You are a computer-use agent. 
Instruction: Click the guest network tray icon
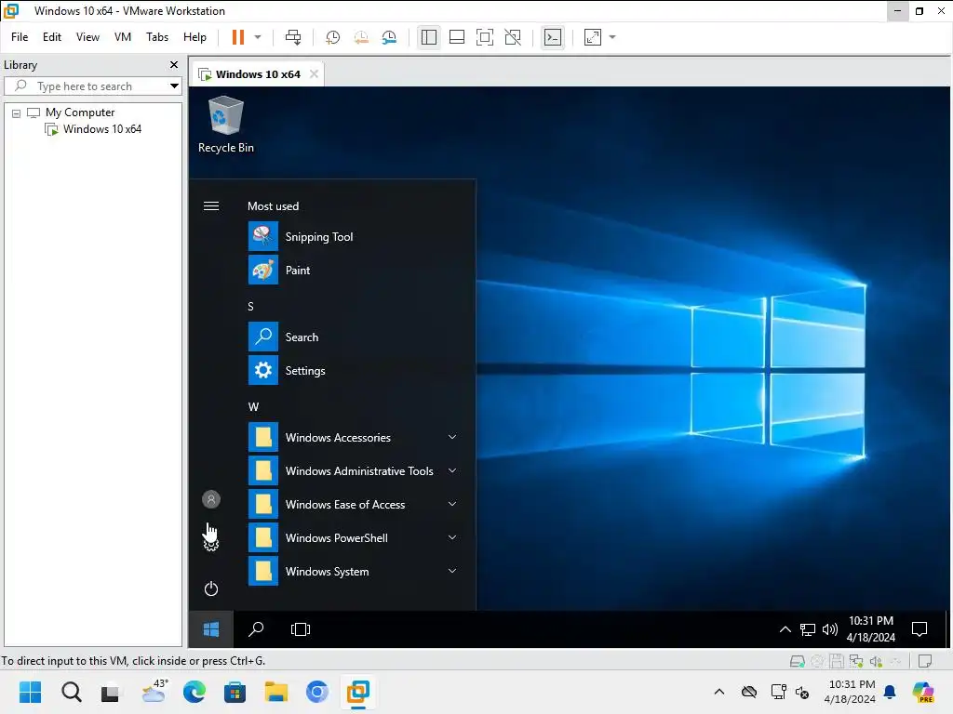pyautogui.click(x=807, y=629)
